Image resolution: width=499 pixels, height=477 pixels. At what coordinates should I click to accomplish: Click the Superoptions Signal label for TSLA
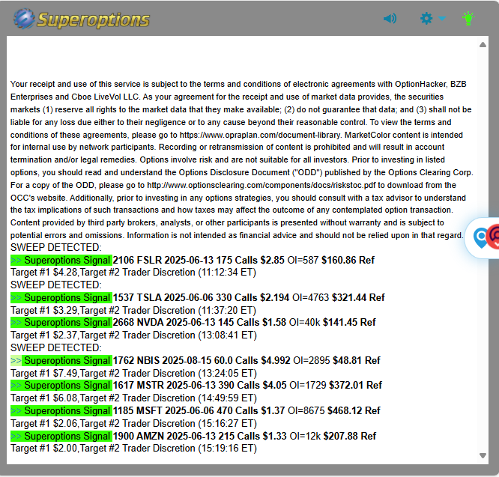(x=61, y=297)
